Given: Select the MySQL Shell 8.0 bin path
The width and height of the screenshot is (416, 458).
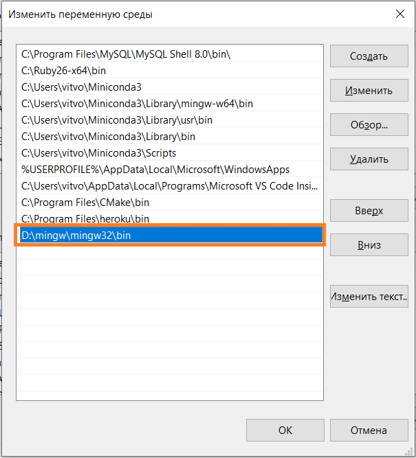Looking at the screenshot, I should pyautogui.click(x=131, y=54).
